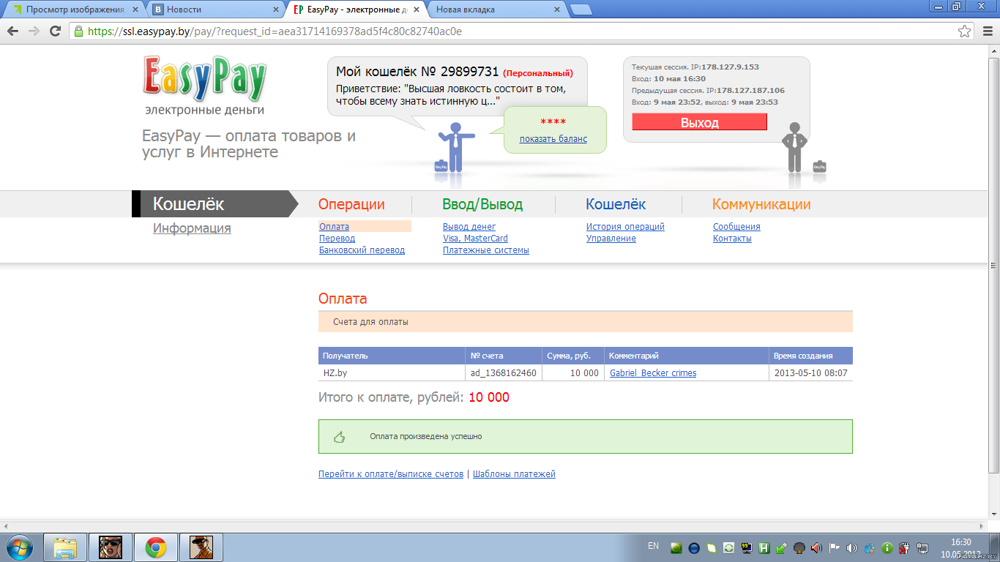Open Windows Explorer folder in taskbar

[66, 547]
